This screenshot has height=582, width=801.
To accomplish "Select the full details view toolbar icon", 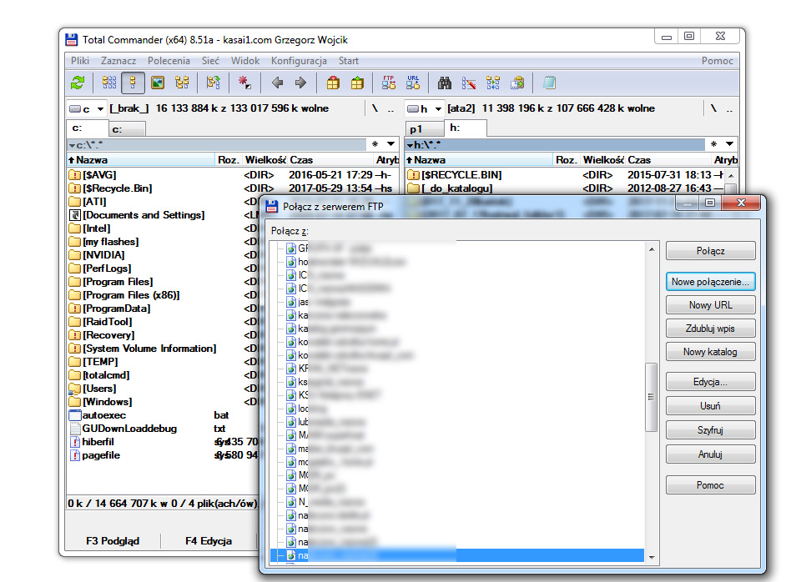I will pos(133,83).
